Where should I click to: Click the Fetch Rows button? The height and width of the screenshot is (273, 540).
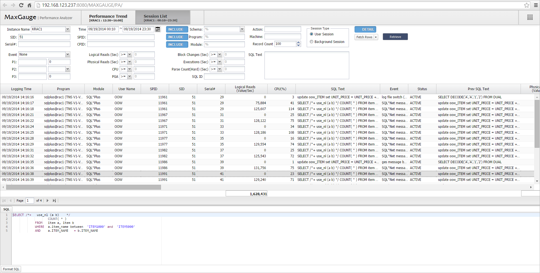point(364,37)
